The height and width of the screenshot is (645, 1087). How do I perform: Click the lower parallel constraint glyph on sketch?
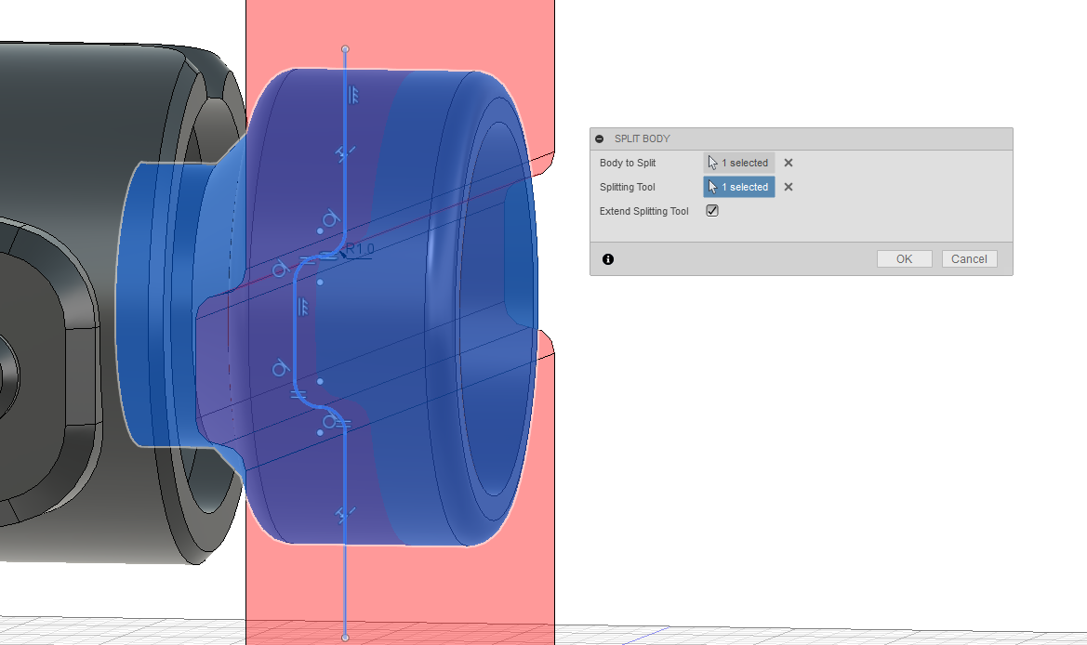(x=305, y=307)
